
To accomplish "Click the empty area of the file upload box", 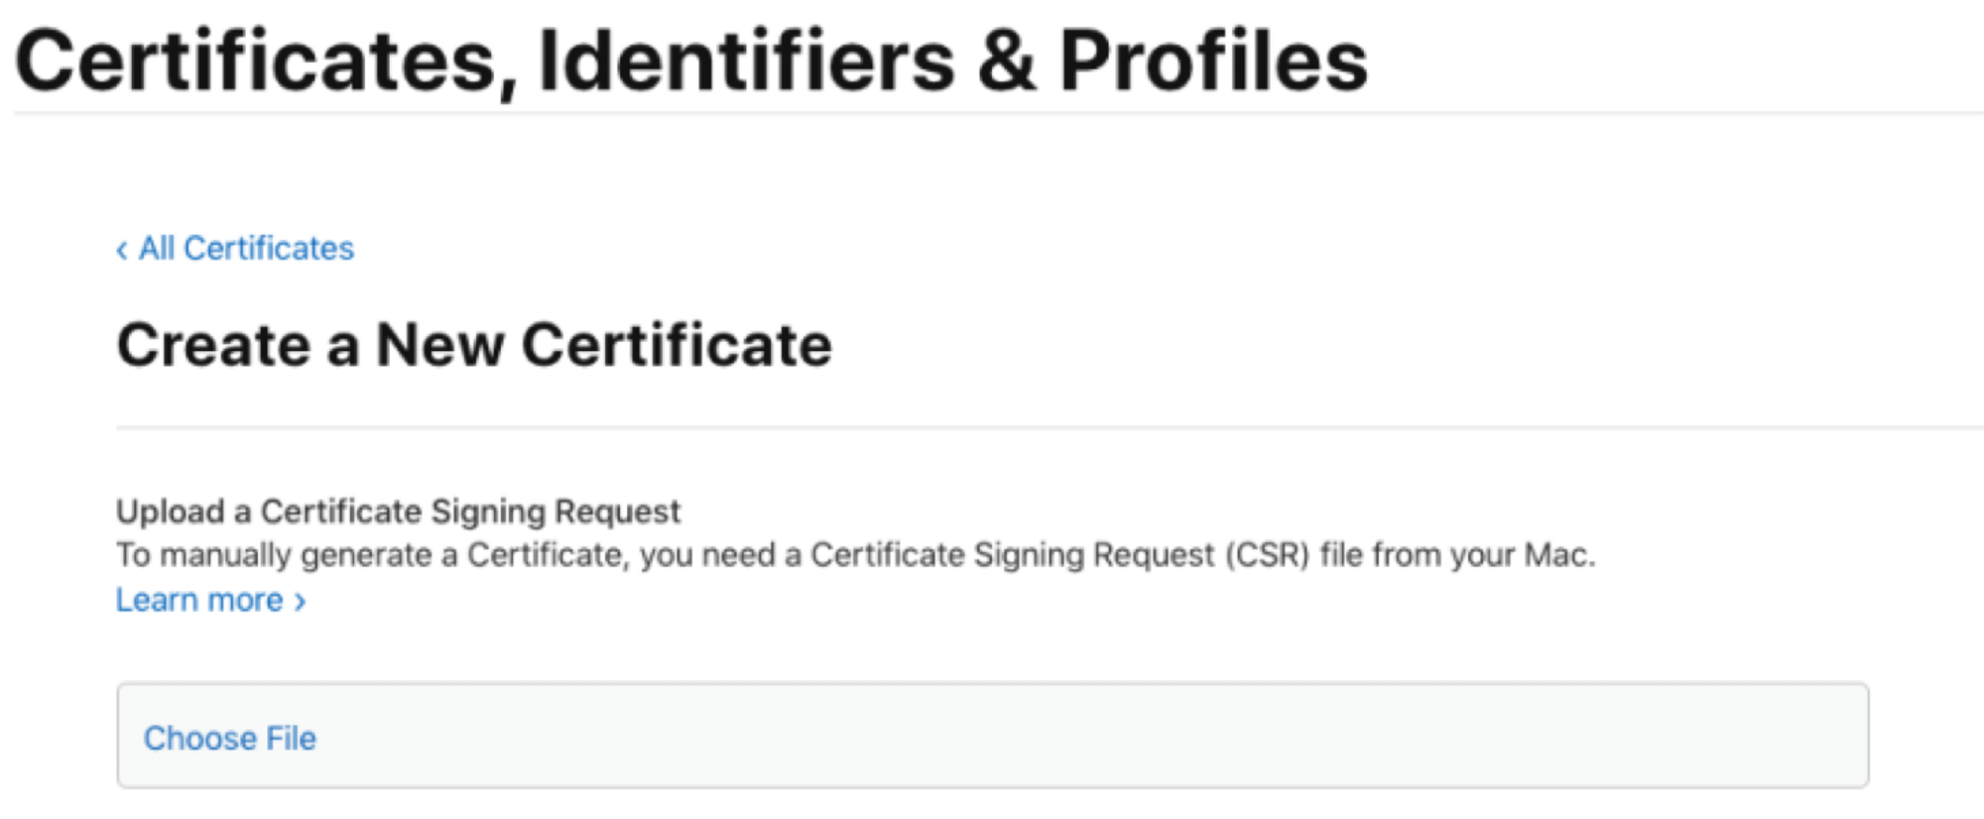I will [1091, 736].
